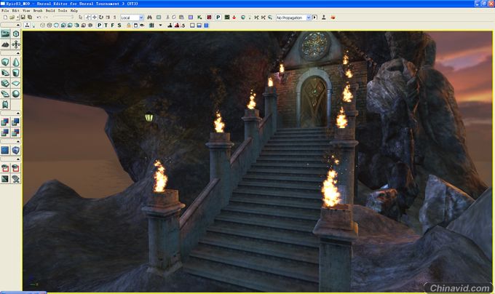The width and height of the screenshot is (495, 294).
Task: Save the current map
Action: (23, 17)
